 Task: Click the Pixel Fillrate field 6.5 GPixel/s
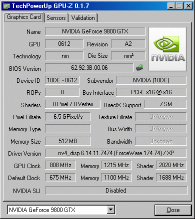pos(68,117)
